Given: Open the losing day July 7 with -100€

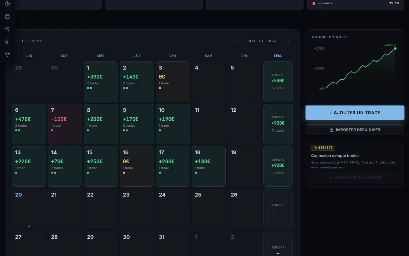Looking at the screenshot, I should click(65, 124).
